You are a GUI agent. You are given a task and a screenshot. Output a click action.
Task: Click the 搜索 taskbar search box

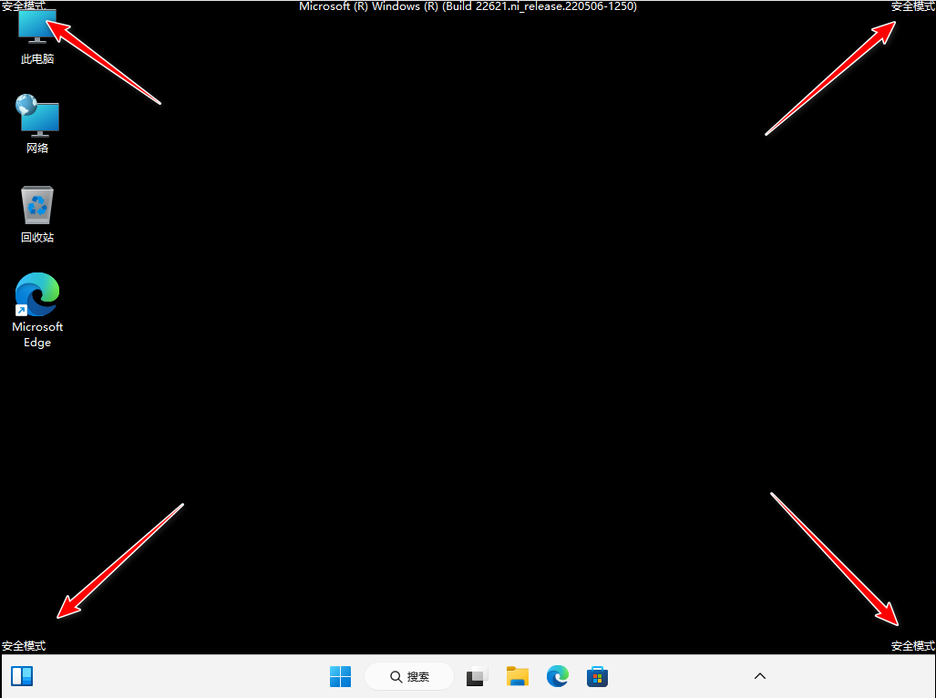tap(409, 676)
